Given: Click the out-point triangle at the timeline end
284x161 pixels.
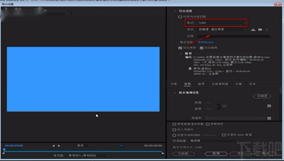Looking at the screenshot, I should point(163,153).
